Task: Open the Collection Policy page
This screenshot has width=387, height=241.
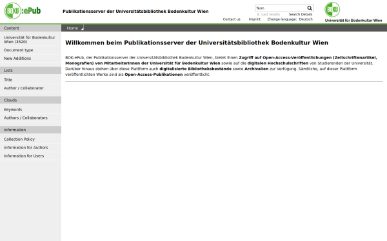Action: pos(19,139)
